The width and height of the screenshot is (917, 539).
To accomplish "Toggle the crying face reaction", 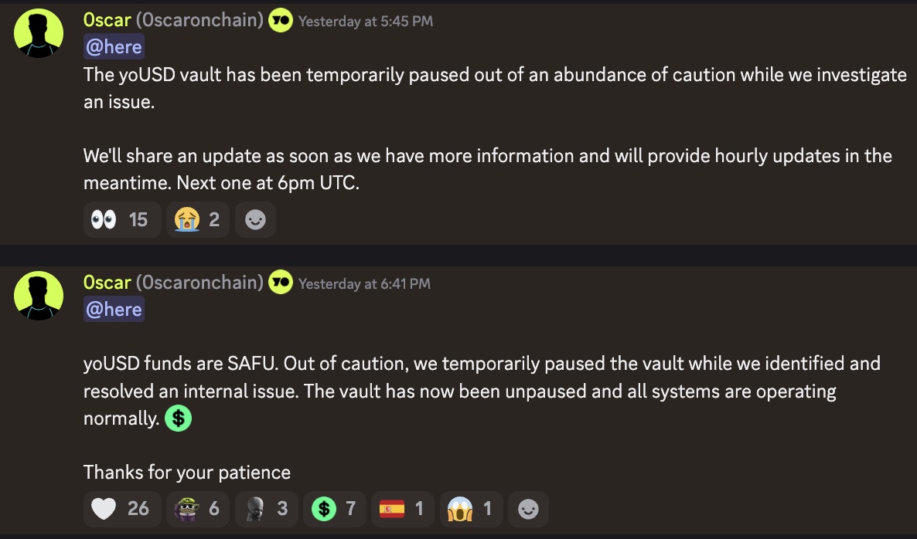I will click(197, 220).
